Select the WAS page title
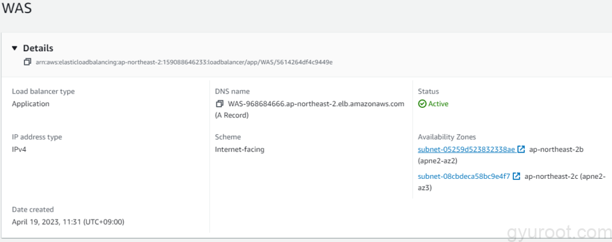Viewport: 612px width, 242px height. tap(16, 10)
